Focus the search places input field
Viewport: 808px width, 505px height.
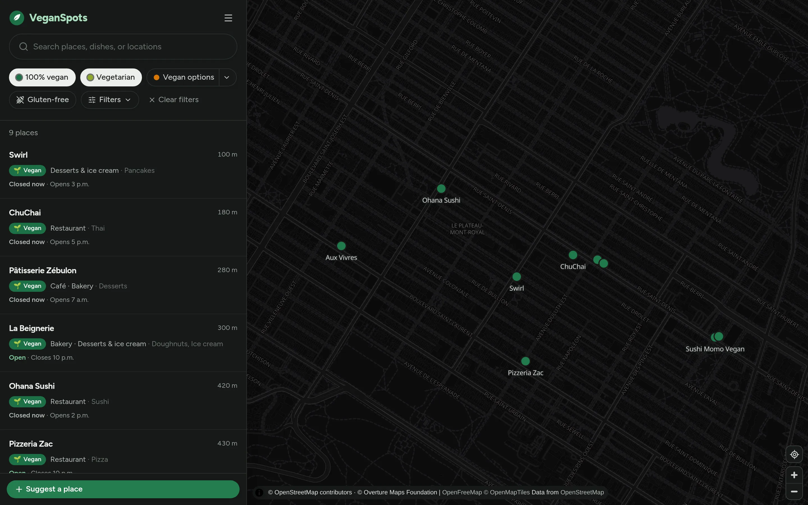123,46
